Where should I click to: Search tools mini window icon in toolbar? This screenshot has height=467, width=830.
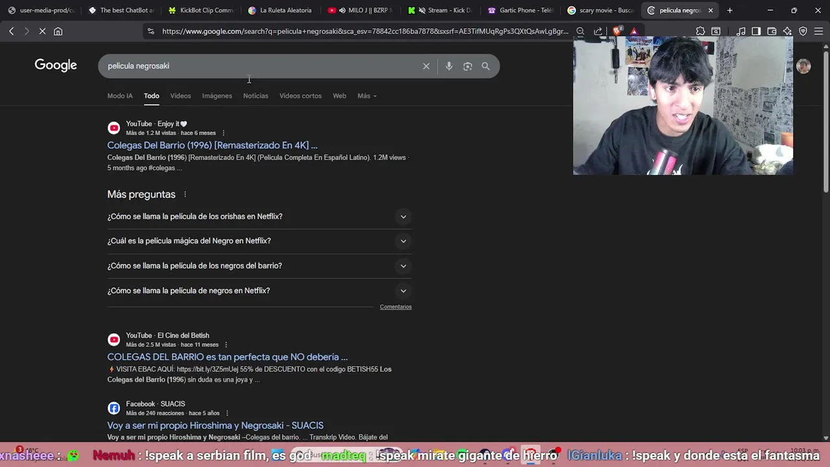click(716, 31)
